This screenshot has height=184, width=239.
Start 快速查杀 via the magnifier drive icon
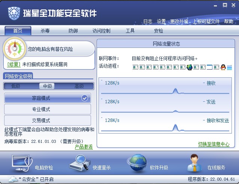tap(80, 163)
